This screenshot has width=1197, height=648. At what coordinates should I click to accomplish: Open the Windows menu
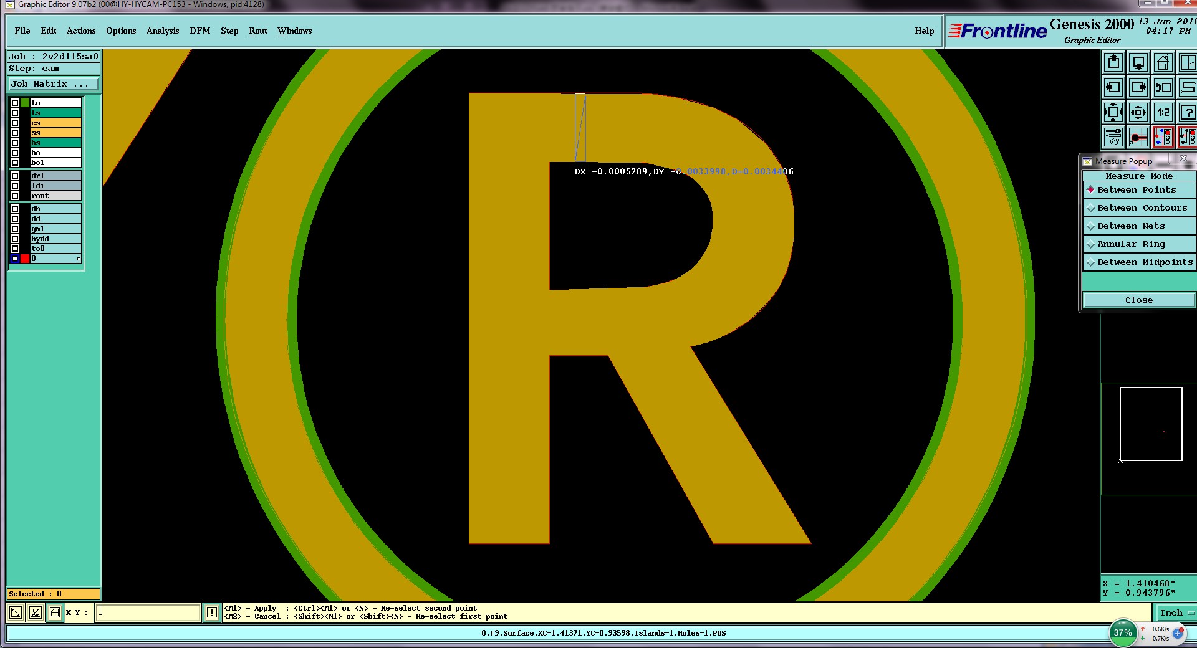[295, 31]
